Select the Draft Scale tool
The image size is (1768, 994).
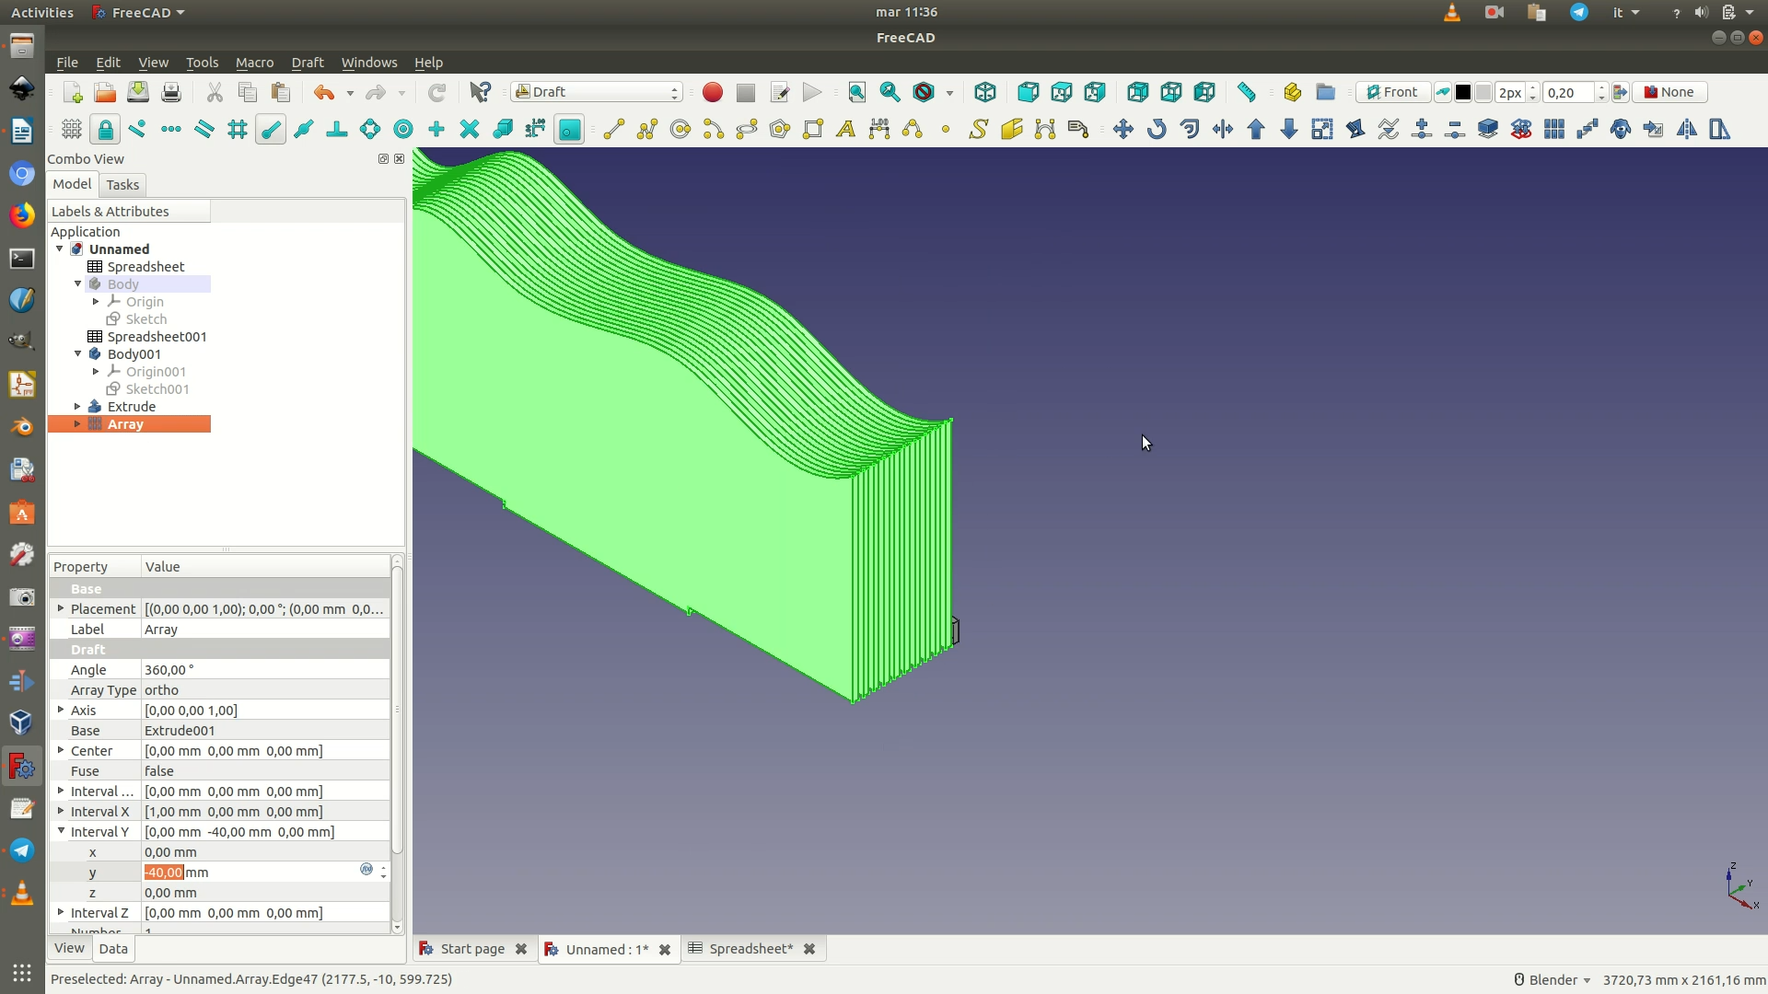[1322, 129]
